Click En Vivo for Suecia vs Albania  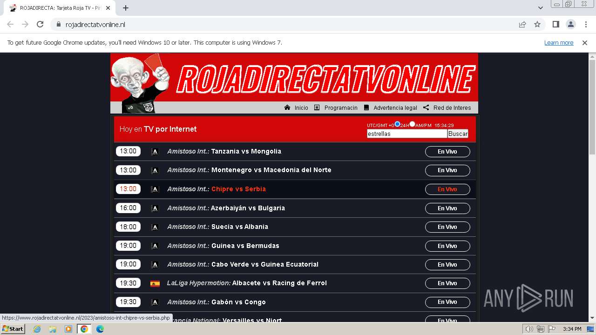(447, 227)
